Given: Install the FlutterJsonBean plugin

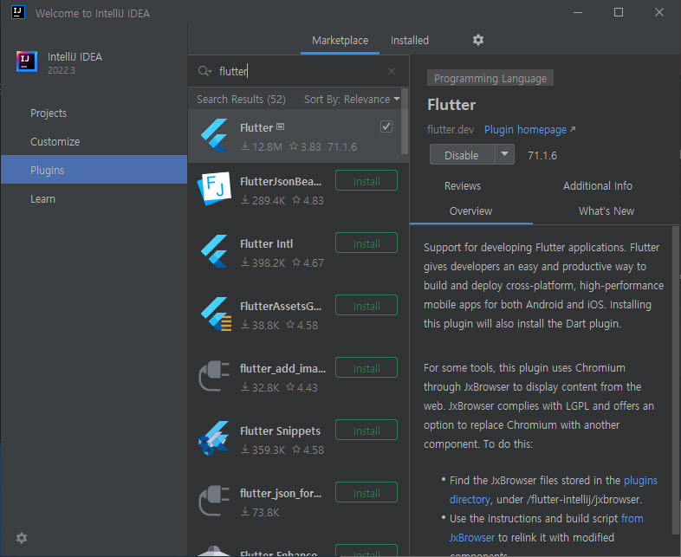Looking at the screenshot, I should (x=366, y=180).
